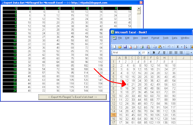Click the AutoSum sigma icon
The height and width of the screenshot is (125, 193).
(x=178, y=47)
